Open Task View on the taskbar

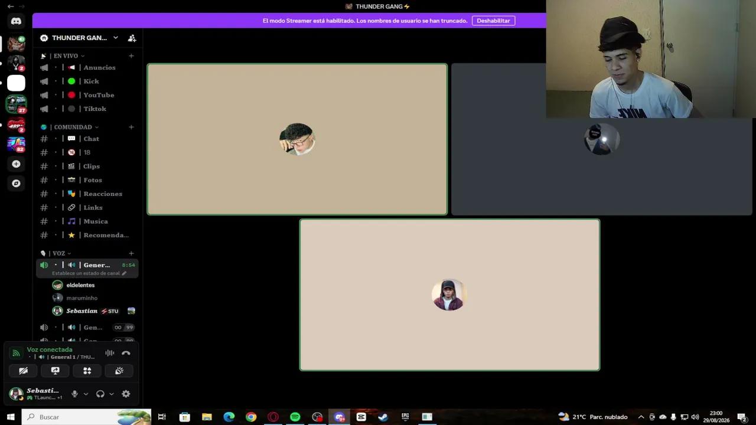162,417
